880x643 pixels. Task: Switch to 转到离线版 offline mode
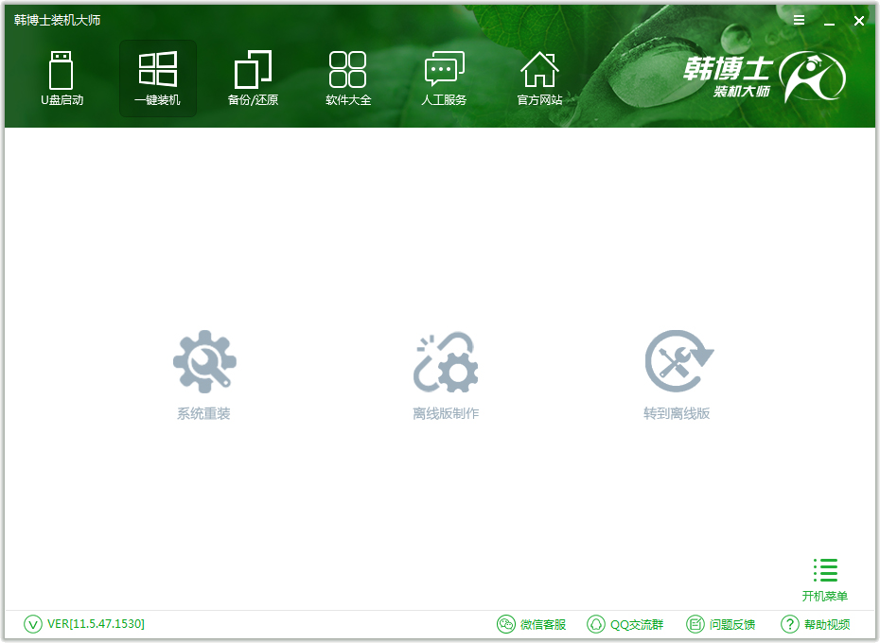pos(678,372)
